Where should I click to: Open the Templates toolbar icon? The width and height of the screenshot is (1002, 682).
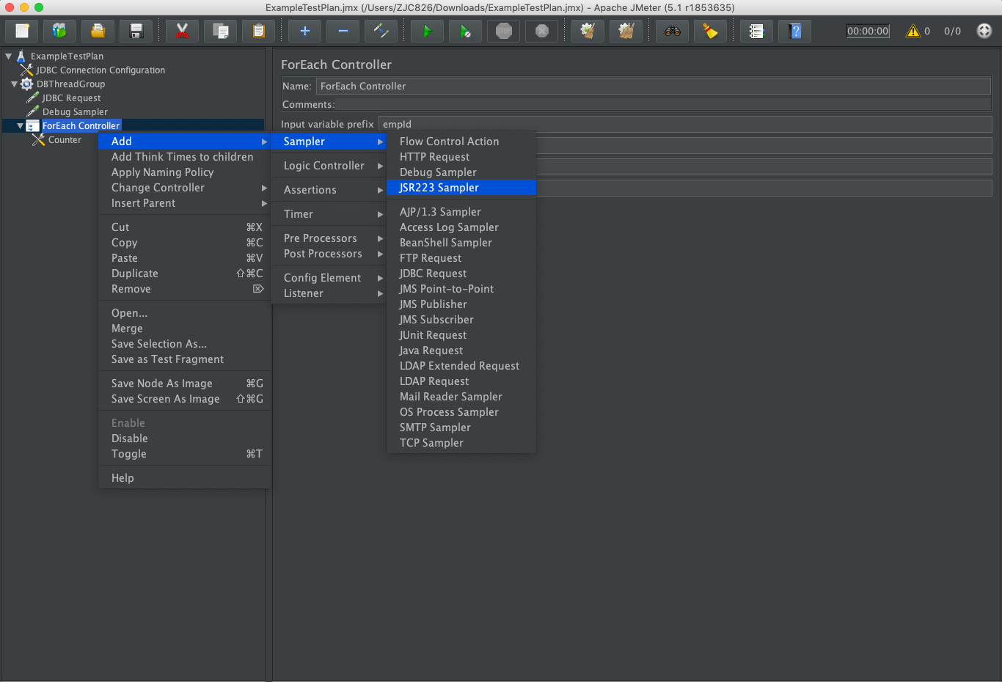coord(60,31)
